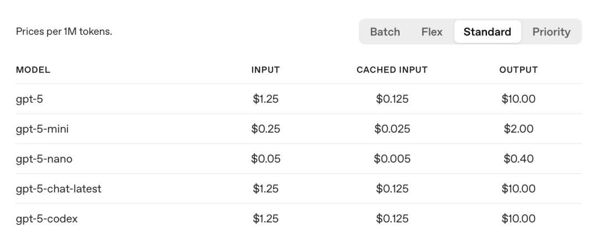Click gpt-5-mini output price $2.00

tap(518, 129)
